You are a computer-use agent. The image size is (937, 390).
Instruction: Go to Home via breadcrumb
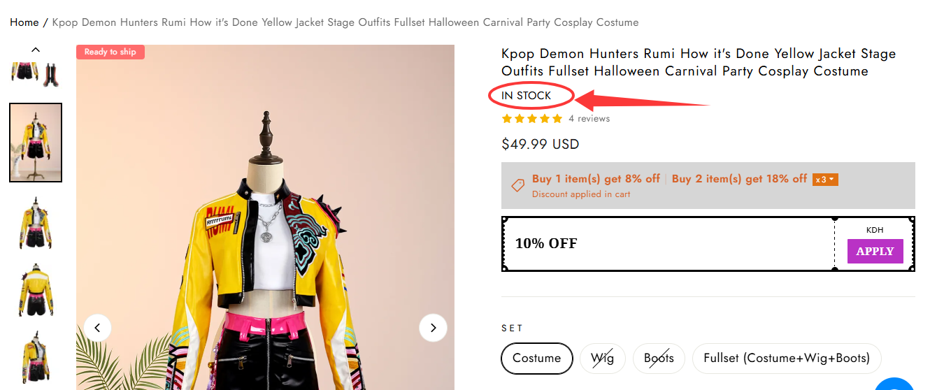(24, 22)
